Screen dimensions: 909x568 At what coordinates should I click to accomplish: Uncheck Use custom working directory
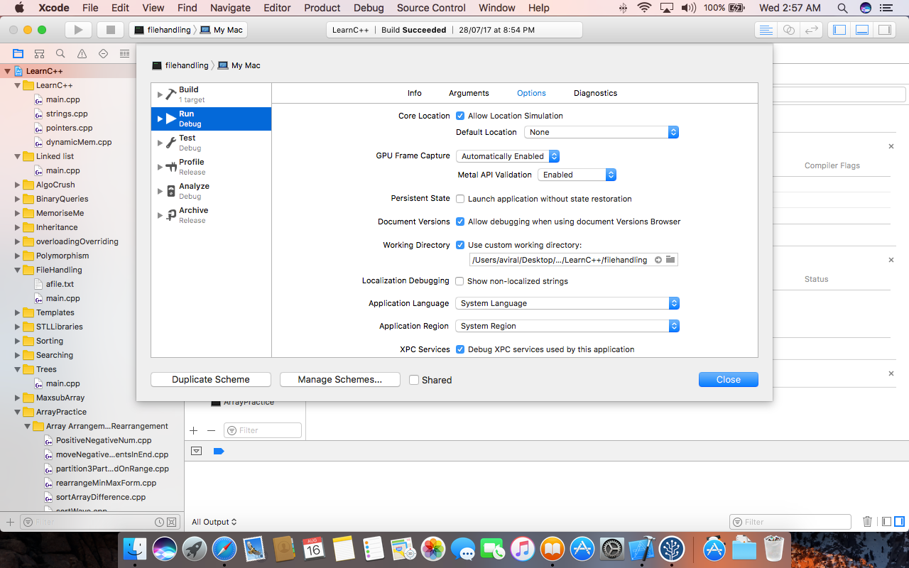pos(460,245)
